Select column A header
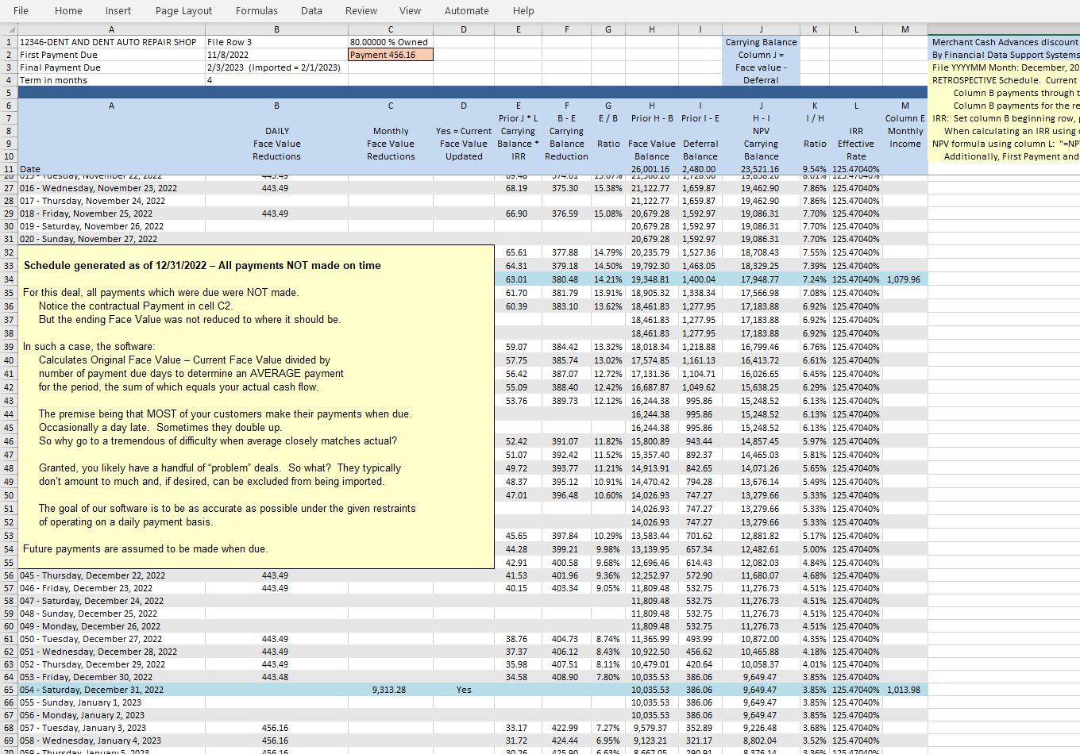 (x=111, y=29)
